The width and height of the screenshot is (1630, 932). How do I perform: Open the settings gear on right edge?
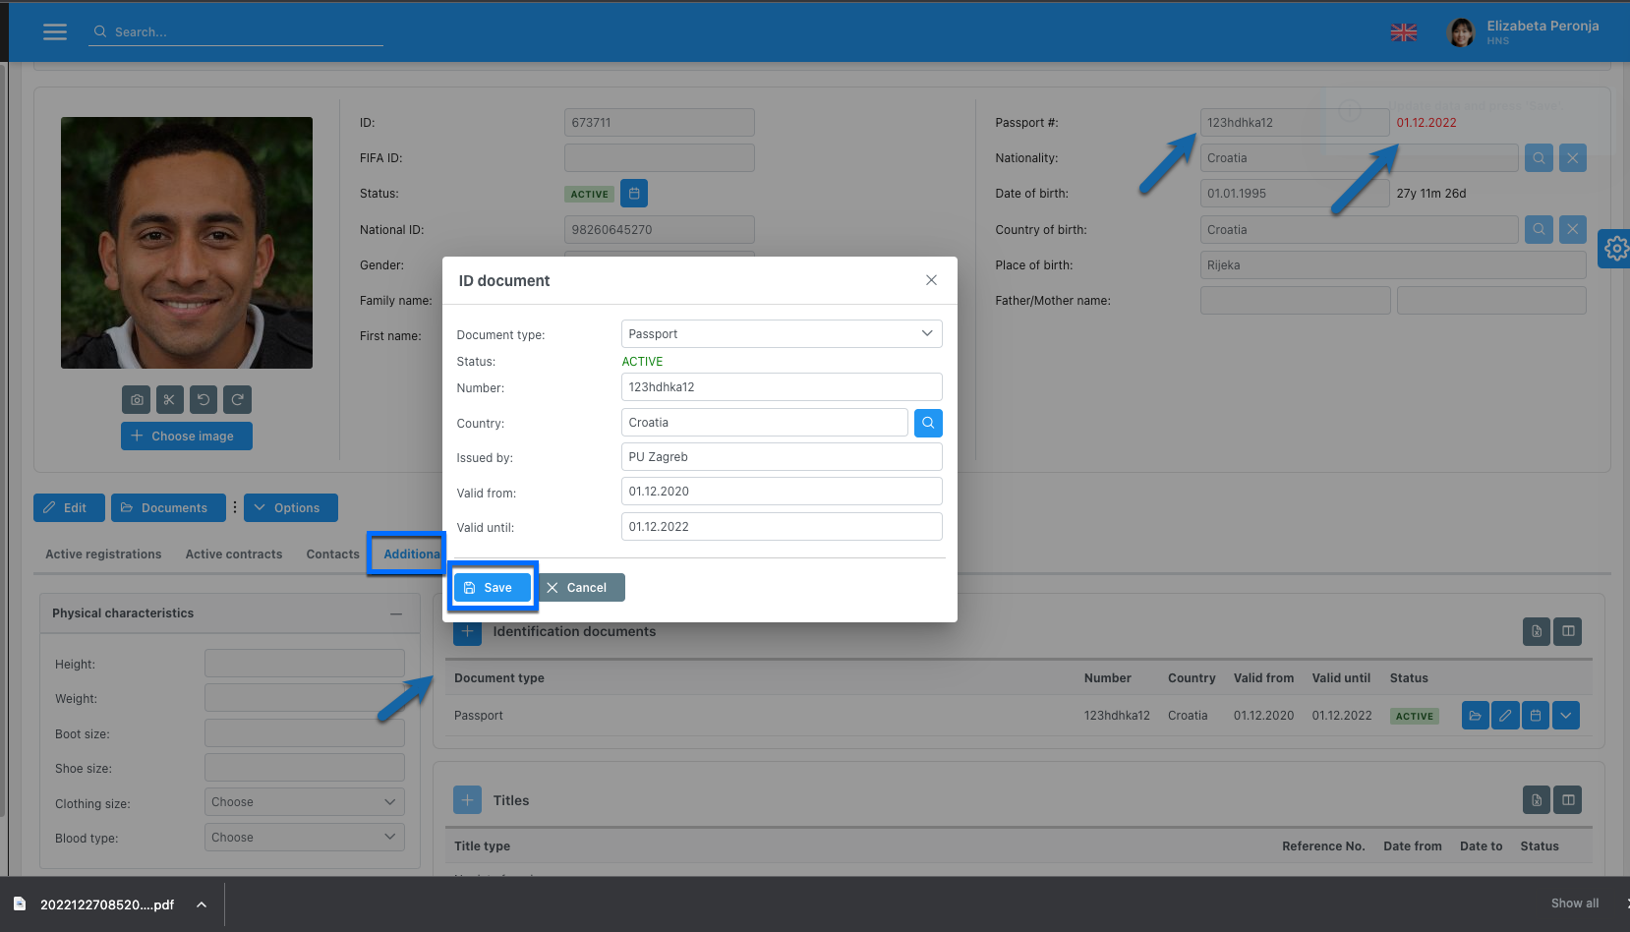pyautogui.click(x=1615, y=249)
